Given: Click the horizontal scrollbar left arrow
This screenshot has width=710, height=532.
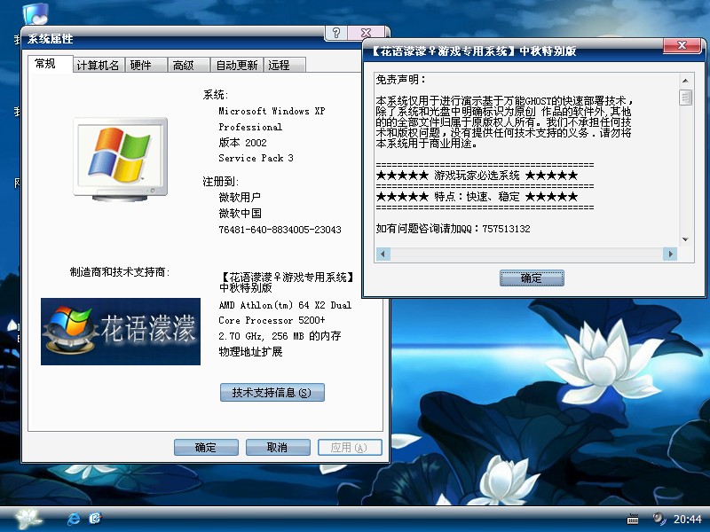Looking at the screenshot, I should point(383,254).
